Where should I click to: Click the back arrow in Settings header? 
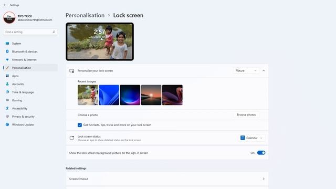click(5, 5)
